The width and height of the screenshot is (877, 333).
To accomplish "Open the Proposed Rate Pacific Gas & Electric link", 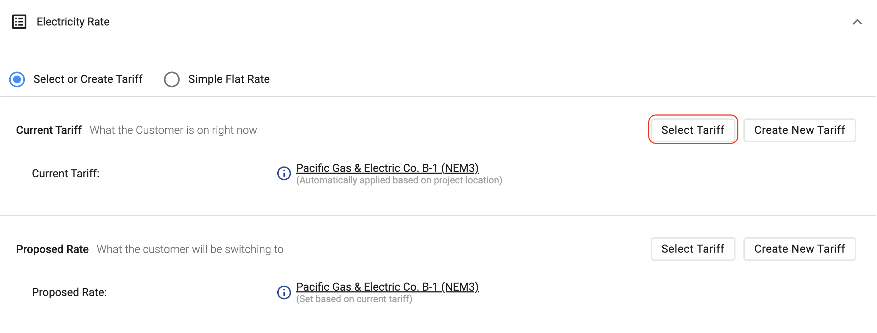I will point(387,287).
